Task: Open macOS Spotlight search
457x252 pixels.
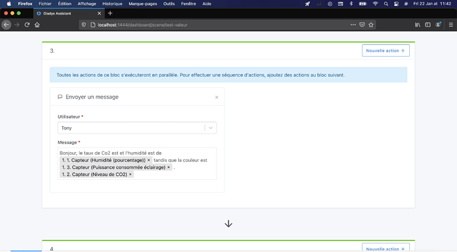Action: 386,4
